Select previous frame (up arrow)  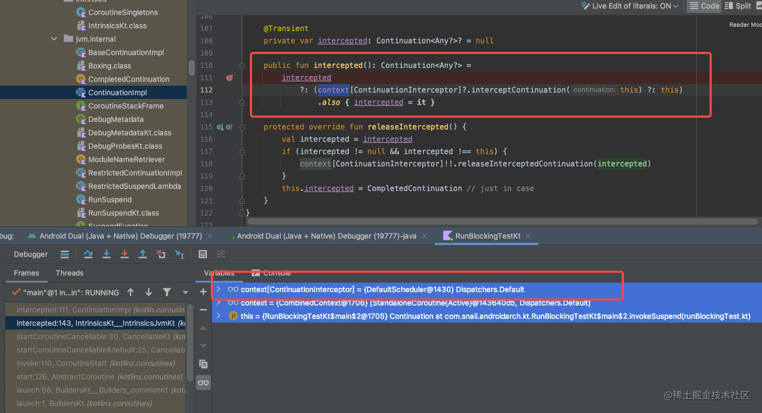(131, 292)
